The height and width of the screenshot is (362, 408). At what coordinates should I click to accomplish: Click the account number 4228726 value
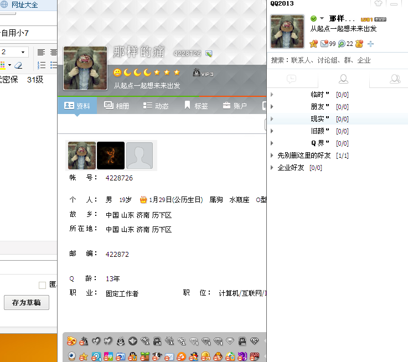tap(119, 178)
